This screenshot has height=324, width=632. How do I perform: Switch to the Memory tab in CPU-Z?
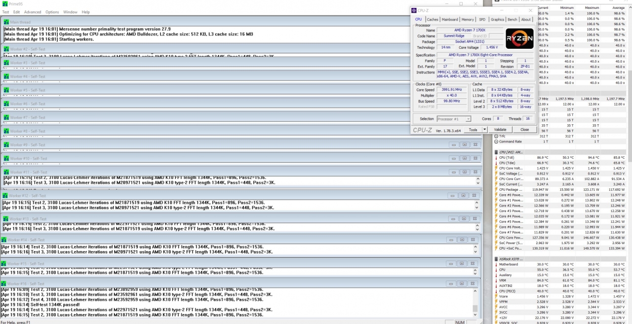tap(468, 20)
